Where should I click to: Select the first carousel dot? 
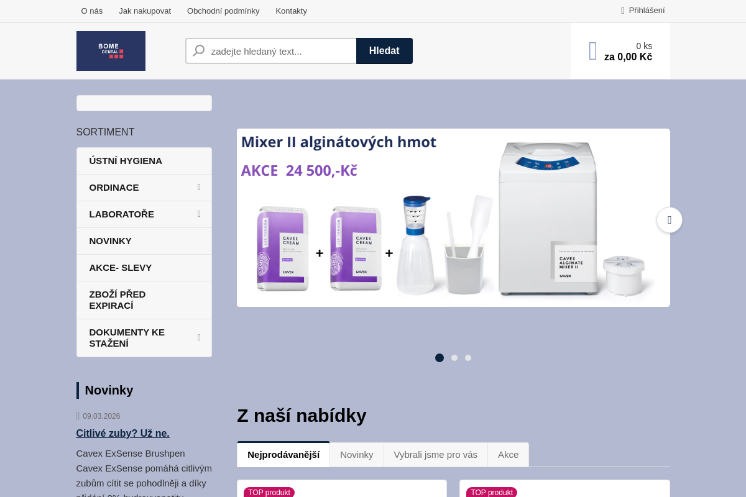point(440,358)
